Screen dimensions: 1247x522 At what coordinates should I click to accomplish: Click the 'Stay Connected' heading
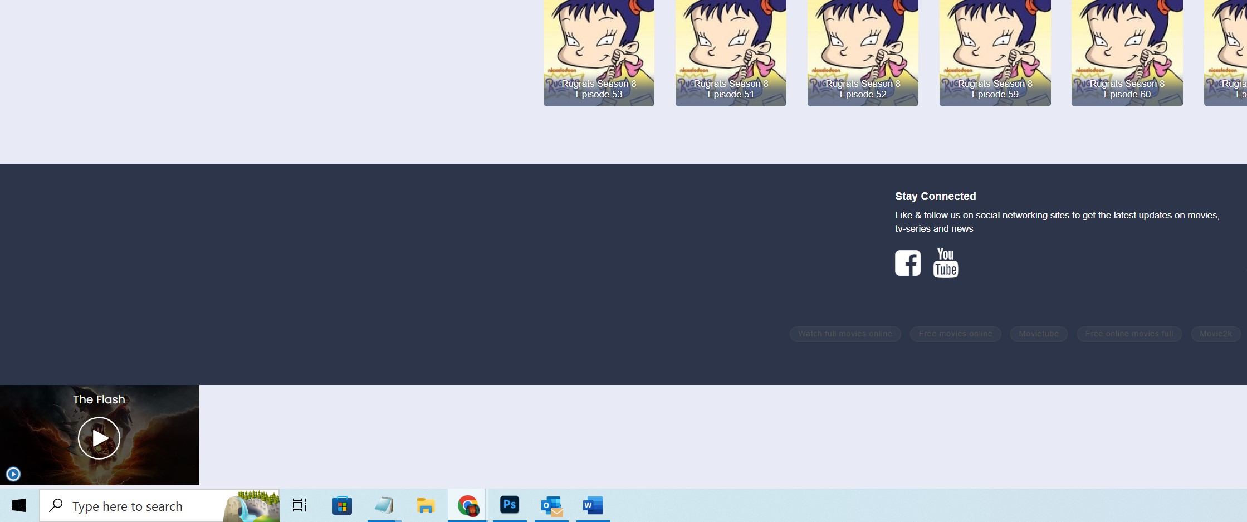pyautogui.click(x=936, y=196)
